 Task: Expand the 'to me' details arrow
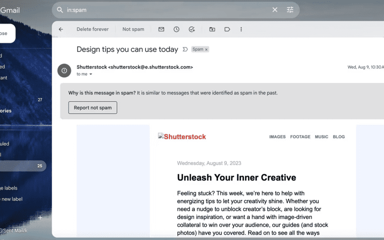91,74
